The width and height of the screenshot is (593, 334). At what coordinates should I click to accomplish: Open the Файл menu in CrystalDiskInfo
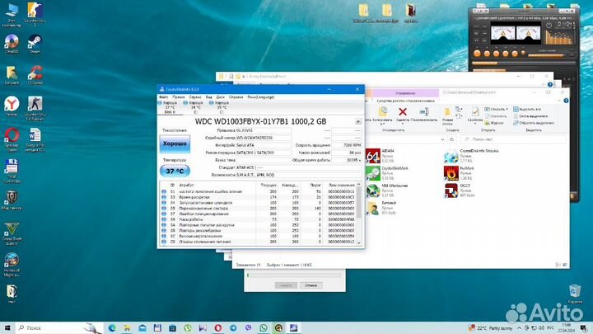click(163, 97)
